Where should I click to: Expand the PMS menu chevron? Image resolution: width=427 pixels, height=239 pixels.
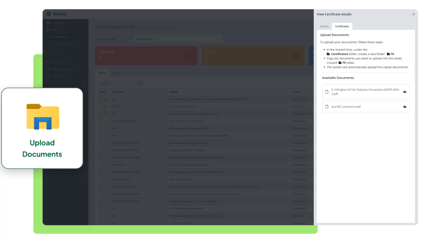pos(82,29)
